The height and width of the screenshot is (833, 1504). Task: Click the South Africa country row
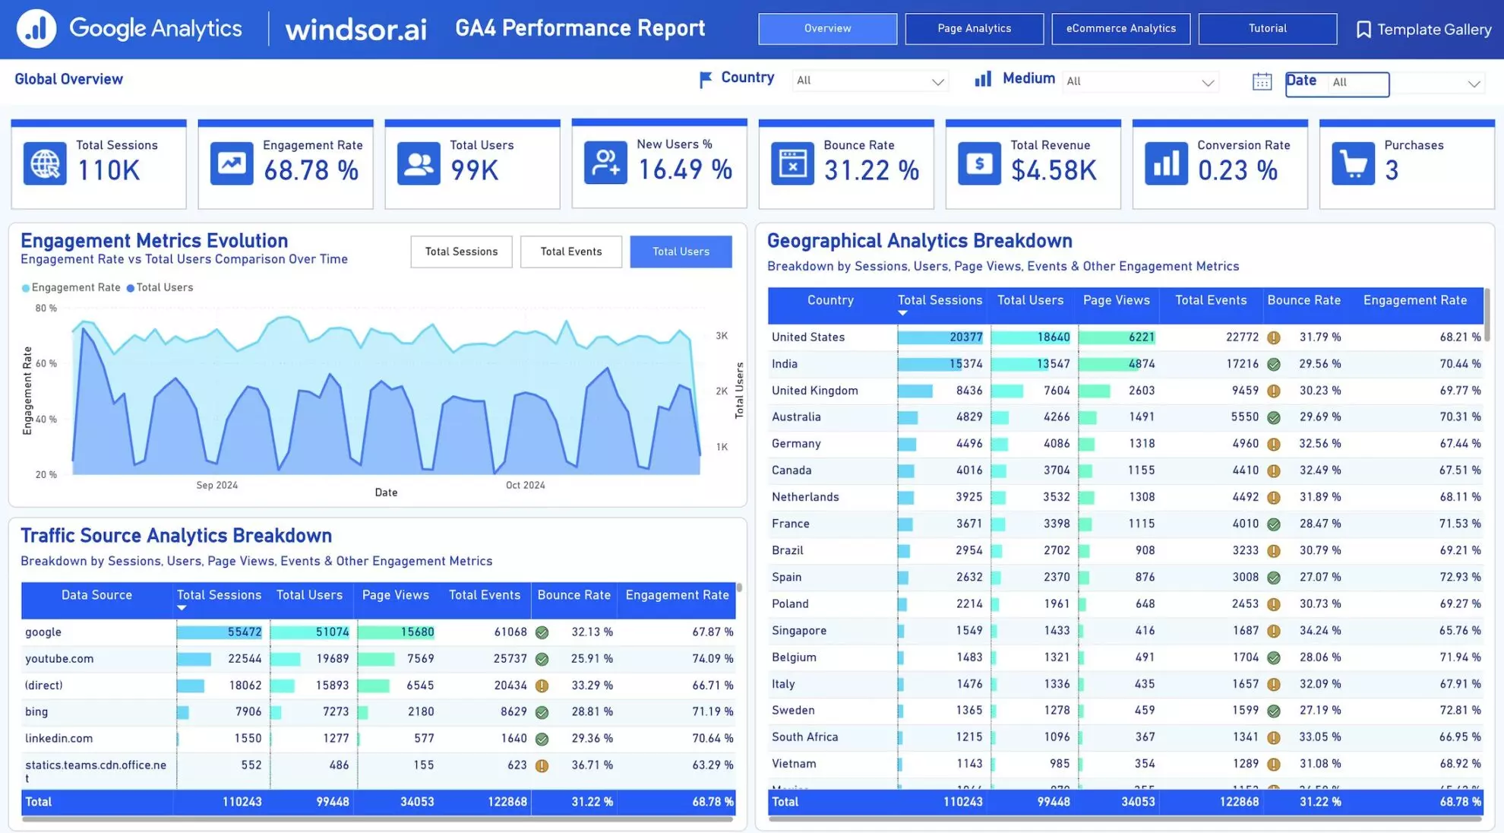[x=1126, y=737]
